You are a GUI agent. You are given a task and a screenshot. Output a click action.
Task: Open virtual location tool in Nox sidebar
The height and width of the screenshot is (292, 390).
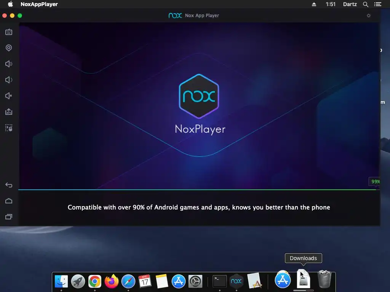click(x=9, y=48)
